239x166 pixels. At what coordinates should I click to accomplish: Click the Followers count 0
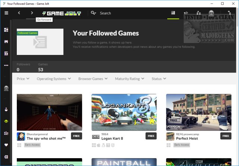[18, 70]
